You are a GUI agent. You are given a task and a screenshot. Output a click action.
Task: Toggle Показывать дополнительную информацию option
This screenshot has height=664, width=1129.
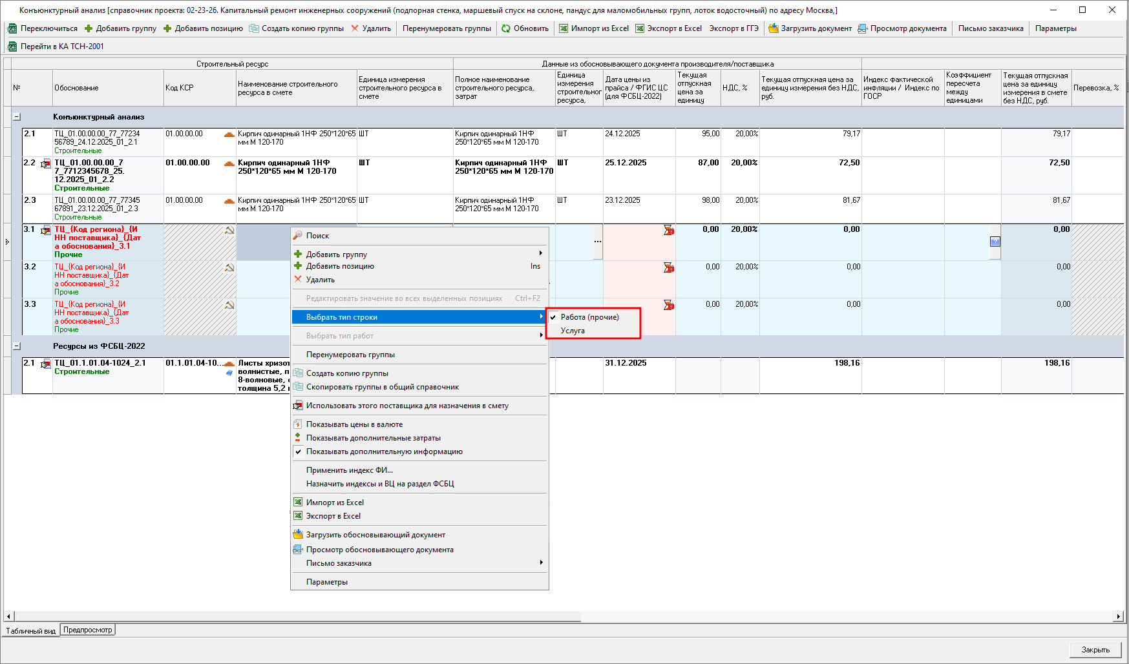[384, 451]
